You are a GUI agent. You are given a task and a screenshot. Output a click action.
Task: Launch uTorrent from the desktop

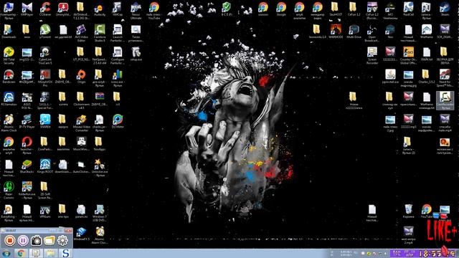pos(45,32)
